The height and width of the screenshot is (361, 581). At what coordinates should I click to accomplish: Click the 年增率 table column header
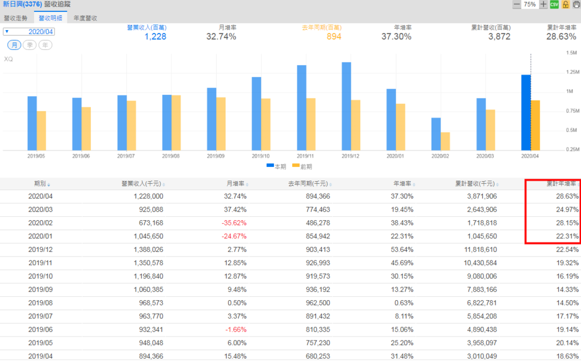(x=402, y=184)
